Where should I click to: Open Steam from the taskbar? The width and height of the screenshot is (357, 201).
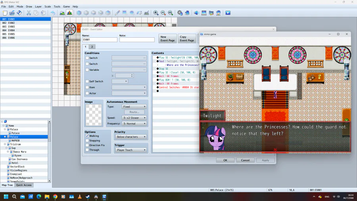pos(88,197)
